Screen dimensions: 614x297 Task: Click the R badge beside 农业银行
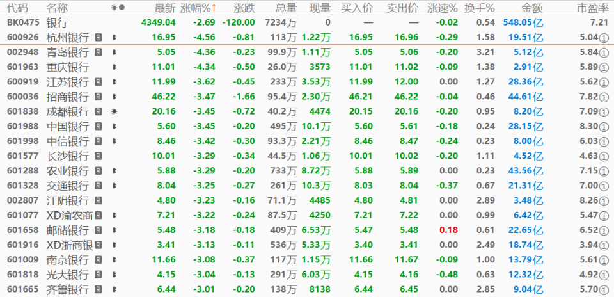[98, 171]
